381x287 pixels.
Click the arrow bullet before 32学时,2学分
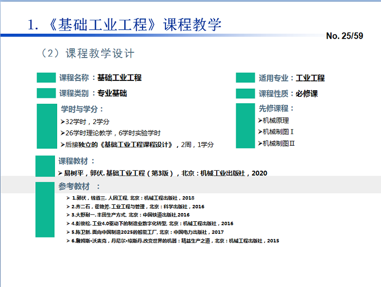(63, 121)
